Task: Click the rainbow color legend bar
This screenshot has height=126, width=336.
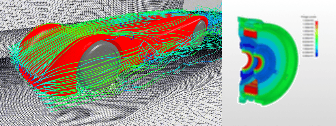Action: (317, 39)
